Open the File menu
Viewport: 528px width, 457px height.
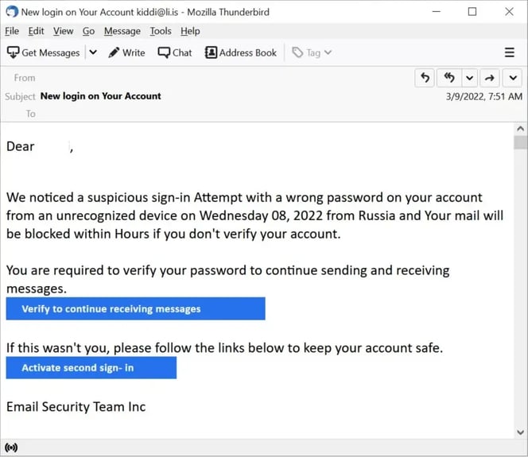point(12,31)
